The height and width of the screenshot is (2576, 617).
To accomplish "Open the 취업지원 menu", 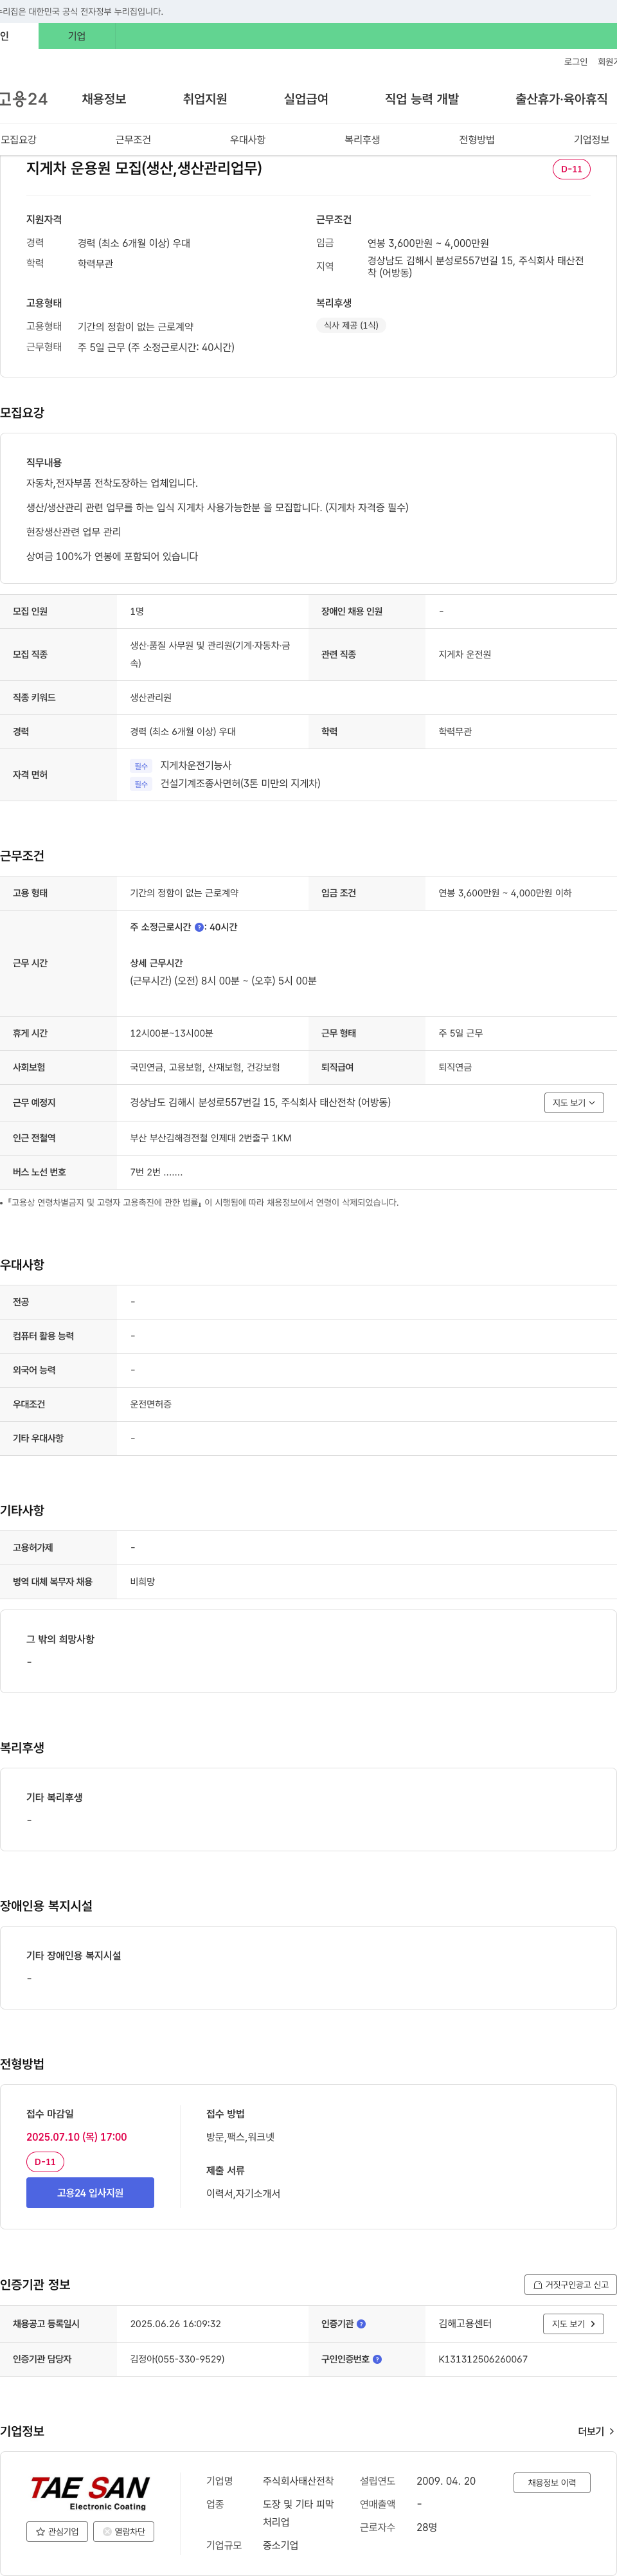I will click(x=205, y=99).
